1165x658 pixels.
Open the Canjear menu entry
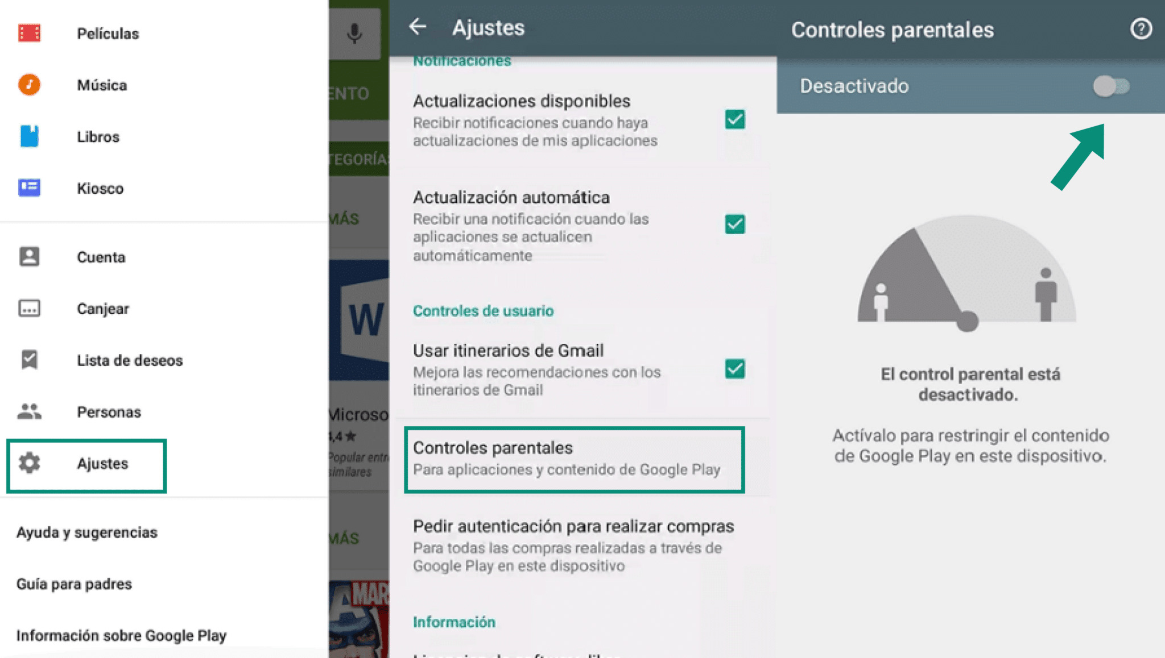(103, 309)
